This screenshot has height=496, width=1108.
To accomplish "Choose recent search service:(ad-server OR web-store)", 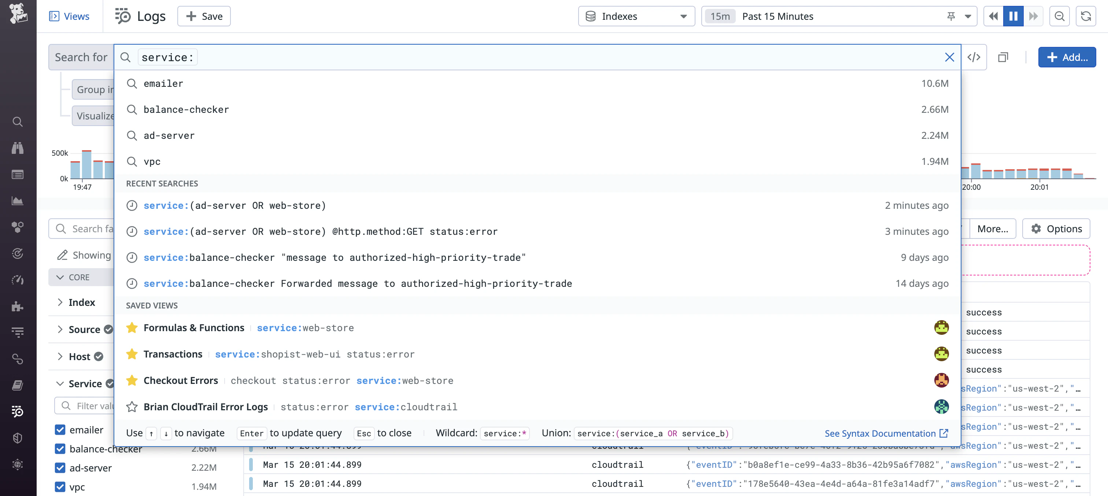I will tap(537, 206).
